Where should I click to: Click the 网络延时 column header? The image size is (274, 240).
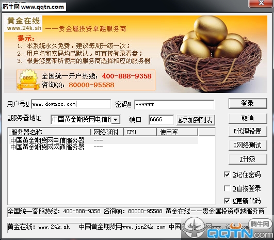click(x=107, y=132)
